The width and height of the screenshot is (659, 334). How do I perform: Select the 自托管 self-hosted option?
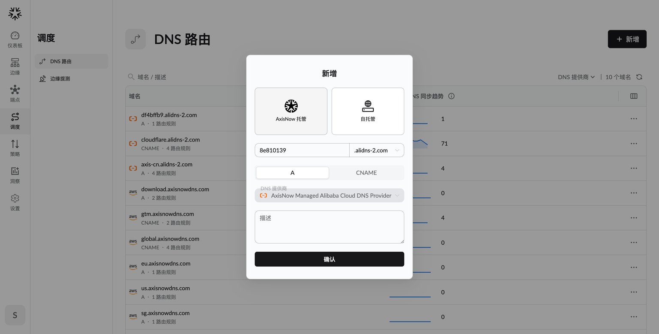pyautogui.click(x=368, y=111)
